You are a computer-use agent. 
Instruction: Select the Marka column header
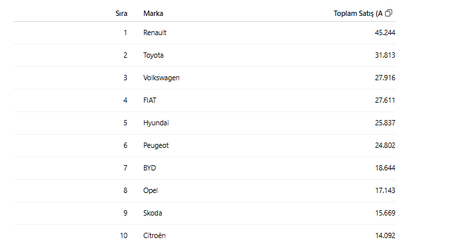[x=153, y=13]
